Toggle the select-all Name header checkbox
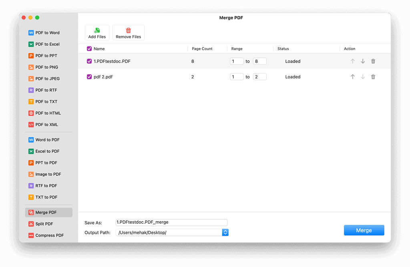The width and height of the screenshot is (410, 267). coord(89,49)
